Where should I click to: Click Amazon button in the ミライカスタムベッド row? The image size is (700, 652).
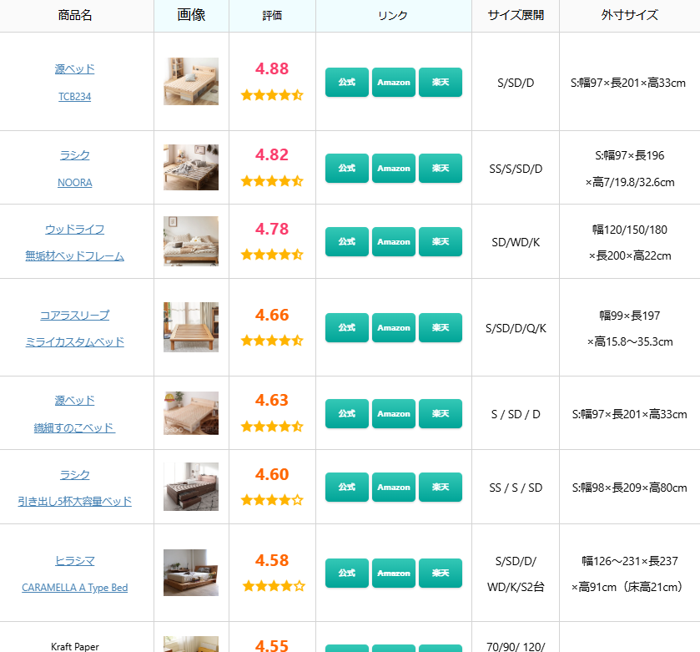tap(393, 328)
